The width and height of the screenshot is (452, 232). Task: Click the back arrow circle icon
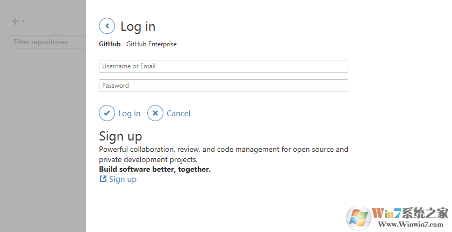pyautogui.click(x=107, y=26)
